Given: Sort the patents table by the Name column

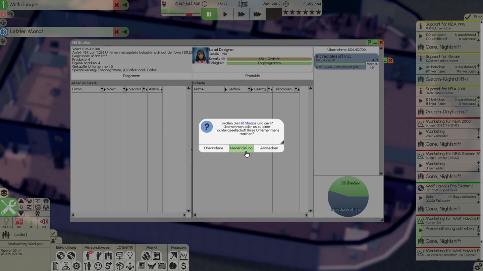Looking at the screenshot, I should click(209, 89).
